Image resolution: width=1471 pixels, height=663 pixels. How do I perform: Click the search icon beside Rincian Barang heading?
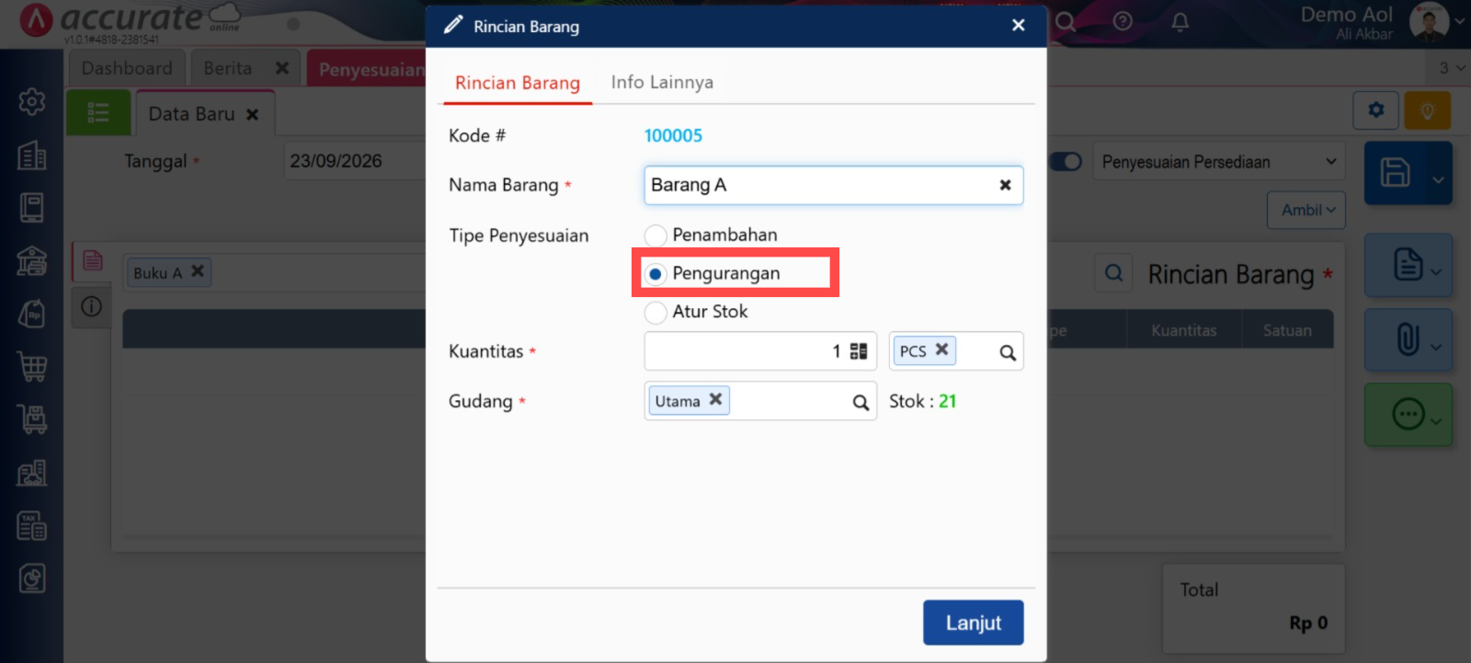pyautogui.click(x=1113, y=273)
